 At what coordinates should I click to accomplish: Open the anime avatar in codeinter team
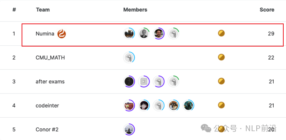144,105
